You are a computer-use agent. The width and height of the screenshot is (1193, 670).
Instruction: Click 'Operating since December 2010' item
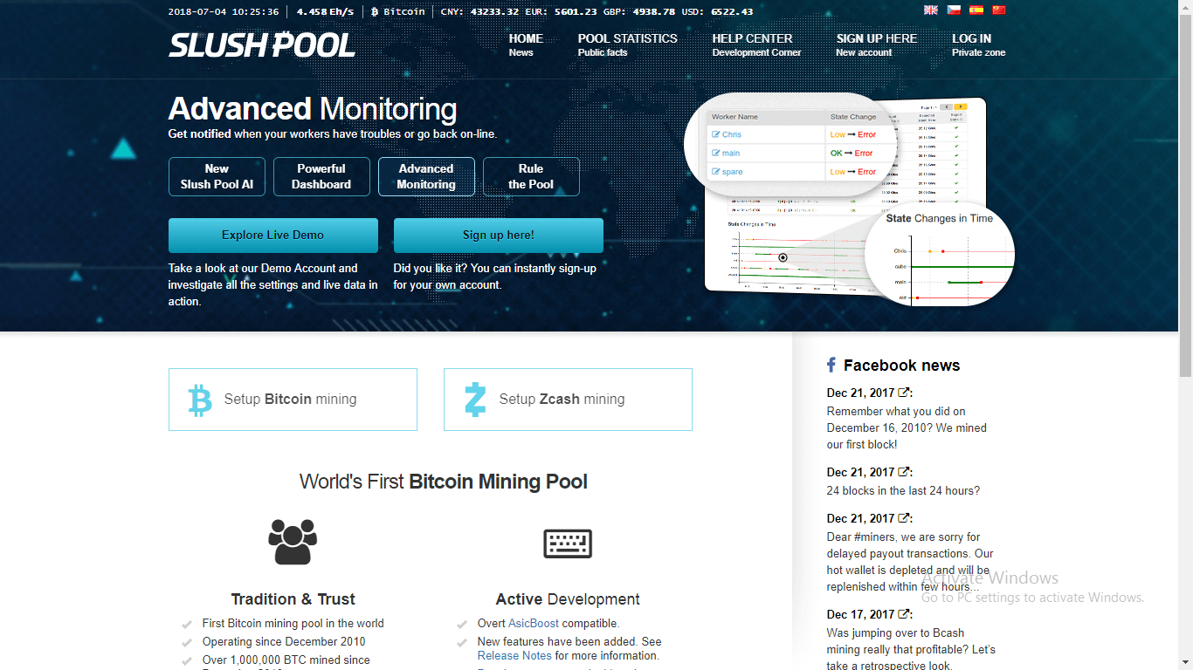(284, 642)
